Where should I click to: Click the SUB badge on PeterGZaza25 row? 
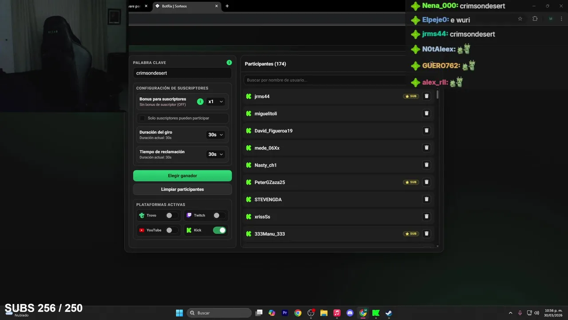[411, 182]
